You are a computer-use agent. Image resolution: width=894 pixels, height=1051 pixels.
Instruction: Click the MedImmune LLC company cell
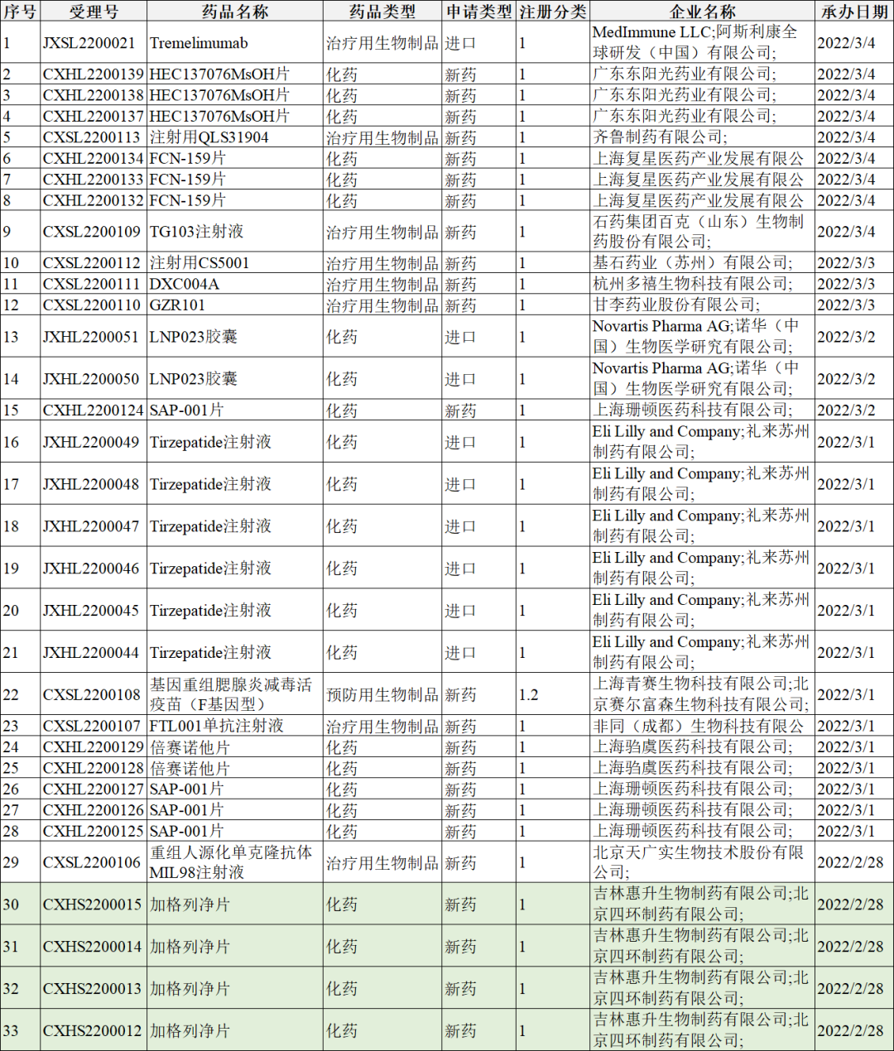tap(702, 42)
